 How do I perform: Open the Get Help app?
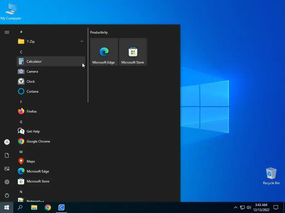pyautogui.click(x=51, y=131)
